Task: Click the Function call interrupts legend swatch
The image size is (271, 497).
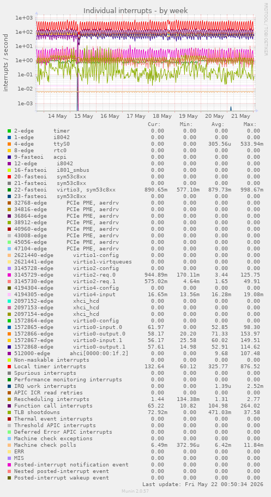Action: tap(9, 406)
